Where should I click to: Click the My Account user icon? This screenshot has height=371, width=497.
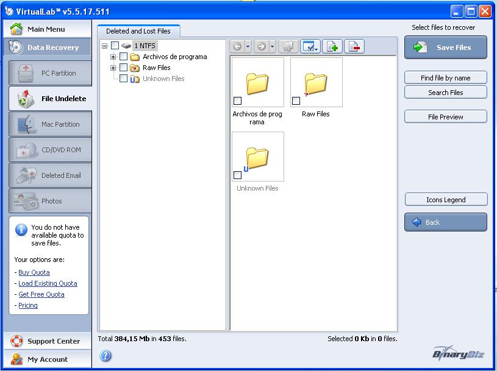16,359
